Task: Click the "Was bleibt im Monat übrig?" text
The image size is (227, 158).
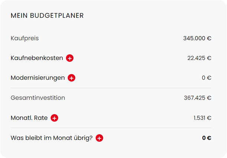Action: (52, 138)
